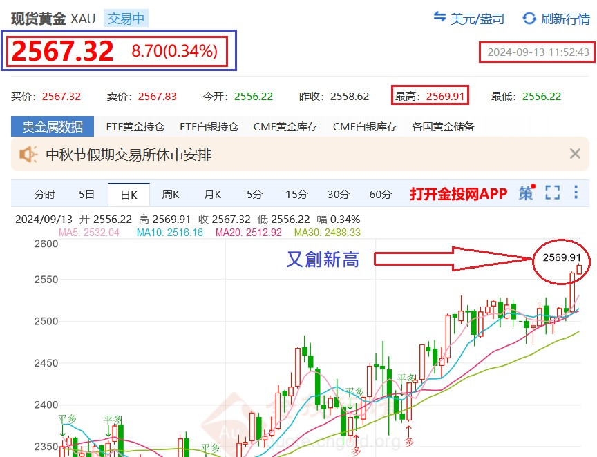597x457 pixels.
Task: Click the current price 2567.32
Action: tap(63, 51)
